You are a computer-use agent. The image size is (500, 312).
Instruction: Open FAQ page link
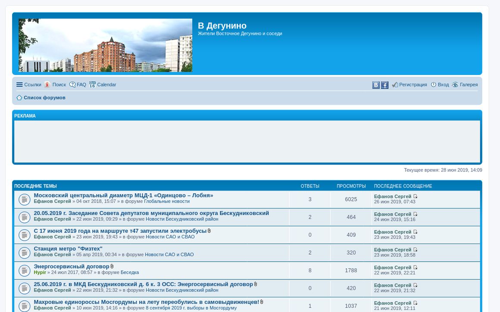(x=81, y=84)
